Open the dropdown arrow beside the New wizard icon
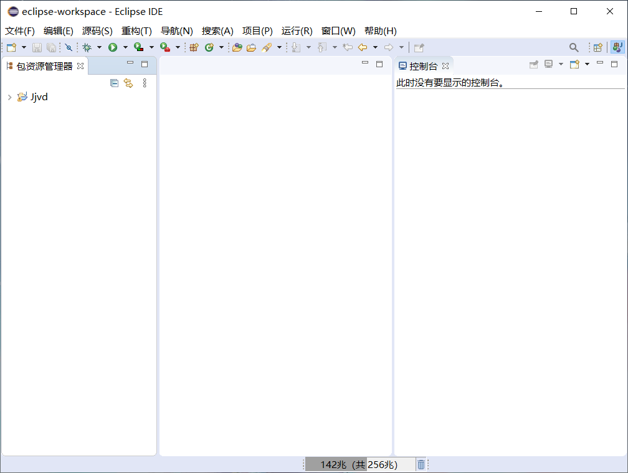Image resolution: width=628 pixels, height=473 pixels. (x=24, y=47)
